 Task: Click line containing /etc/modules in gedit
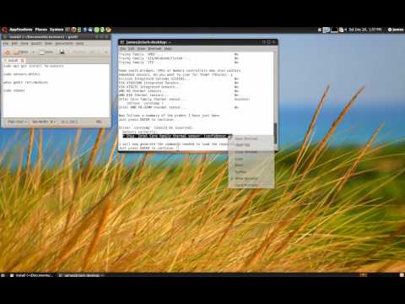pos(26,83)
